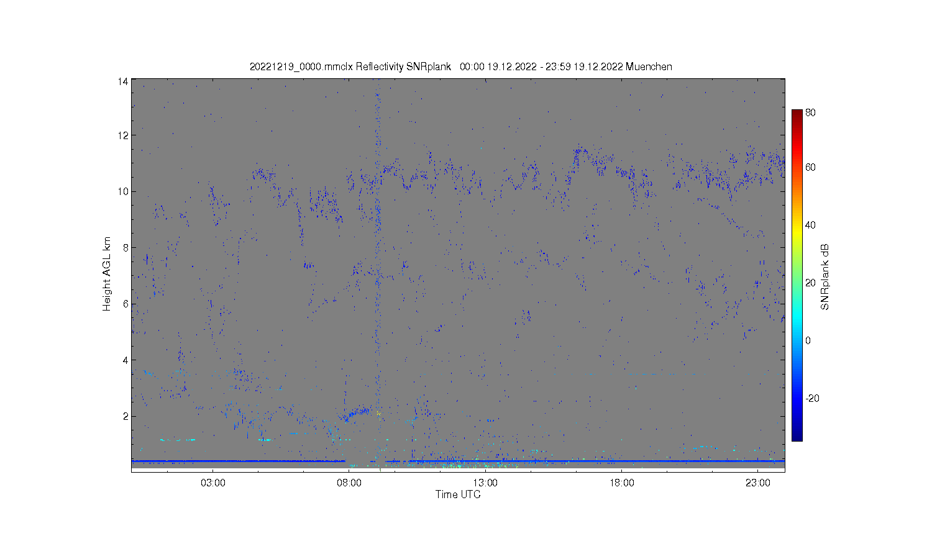Viewport: 932px width, 559px height.
Task: Click the plot title text 20221219_0000.mmclx
Action: click(x=301, y=66)
